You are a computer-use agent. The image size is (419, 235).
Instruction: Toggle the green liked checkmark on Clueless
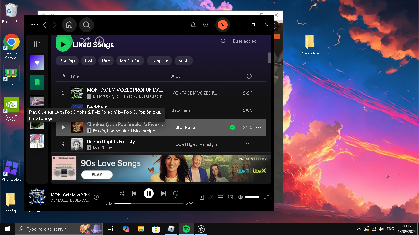coord(233,127)
